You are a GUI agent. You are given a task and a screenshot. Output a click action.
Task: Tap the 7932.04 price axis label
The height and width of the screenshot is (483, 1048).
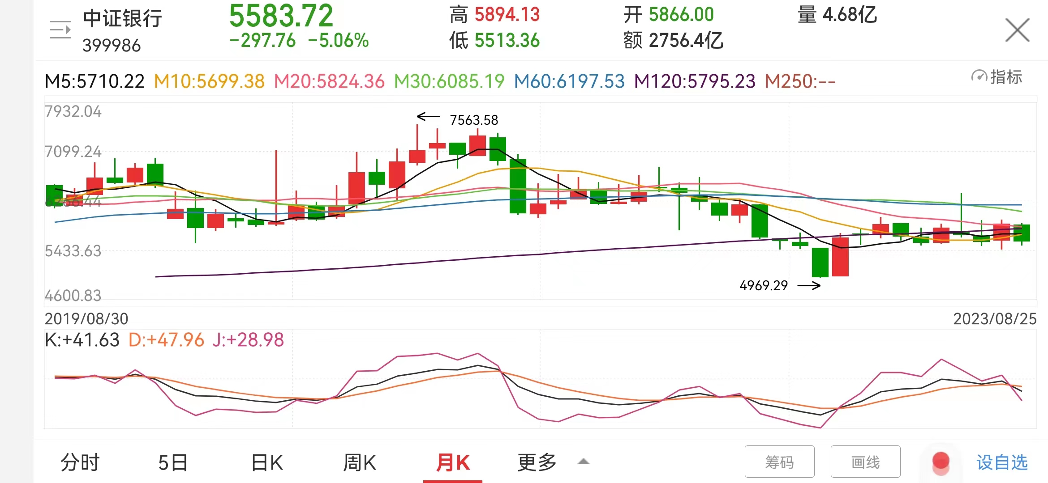click(73, 111)
